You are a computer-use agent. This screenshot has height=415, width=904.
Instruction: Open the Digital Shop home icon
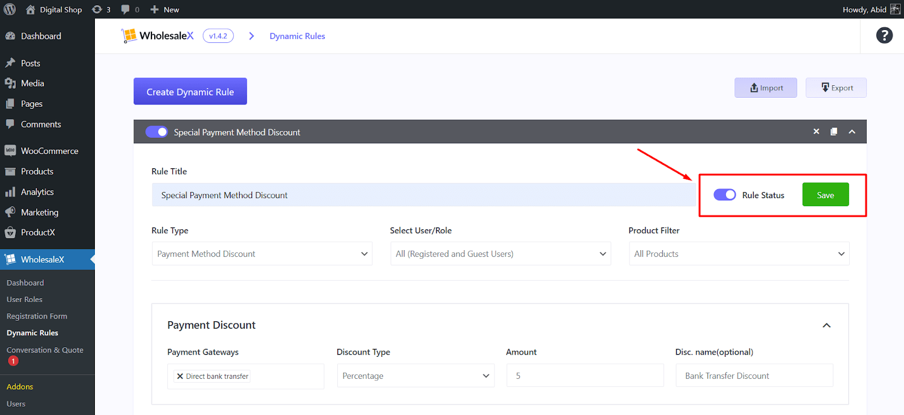pos(31,10)
